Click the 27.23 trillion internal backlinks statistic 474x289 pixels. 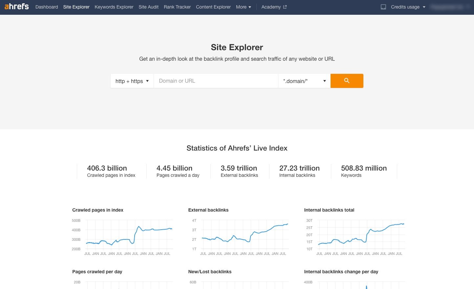(x=299, y=171)
